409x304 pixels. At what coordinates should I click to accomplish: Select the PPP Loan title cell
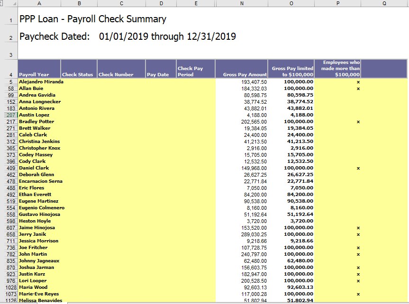[93, 19]
